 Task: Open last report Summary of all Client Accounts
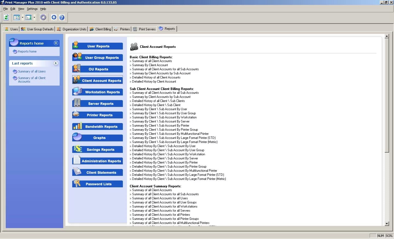tap(32, 80)
